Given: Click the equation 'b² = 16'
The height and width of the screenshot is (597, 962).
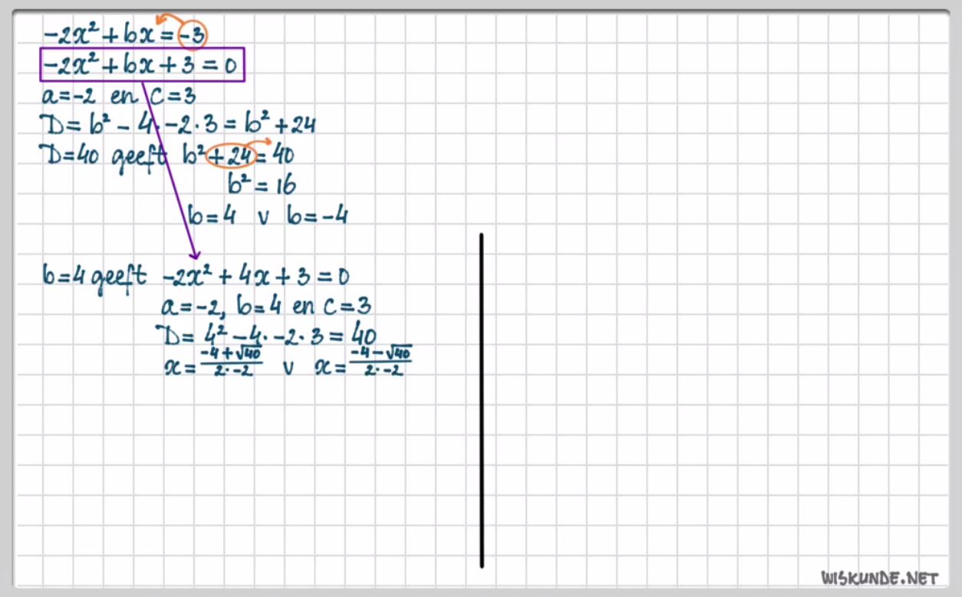Looking at the screenshot, I should point(262,185).
